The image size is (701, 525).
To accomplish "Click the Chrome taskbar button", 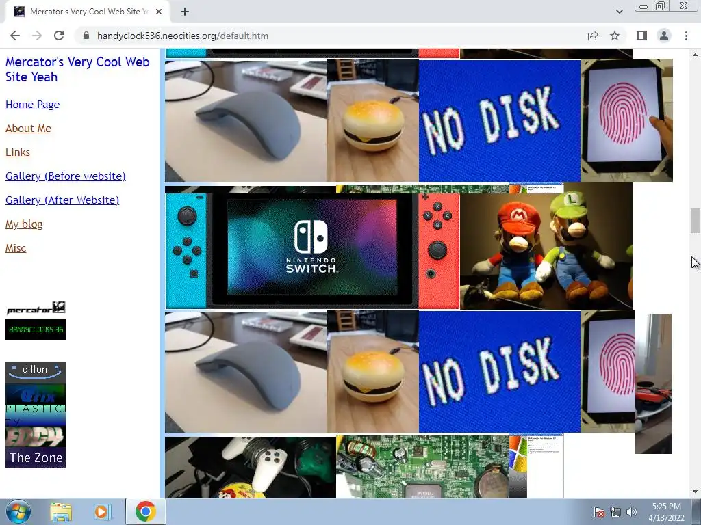I will click(145, 511).
